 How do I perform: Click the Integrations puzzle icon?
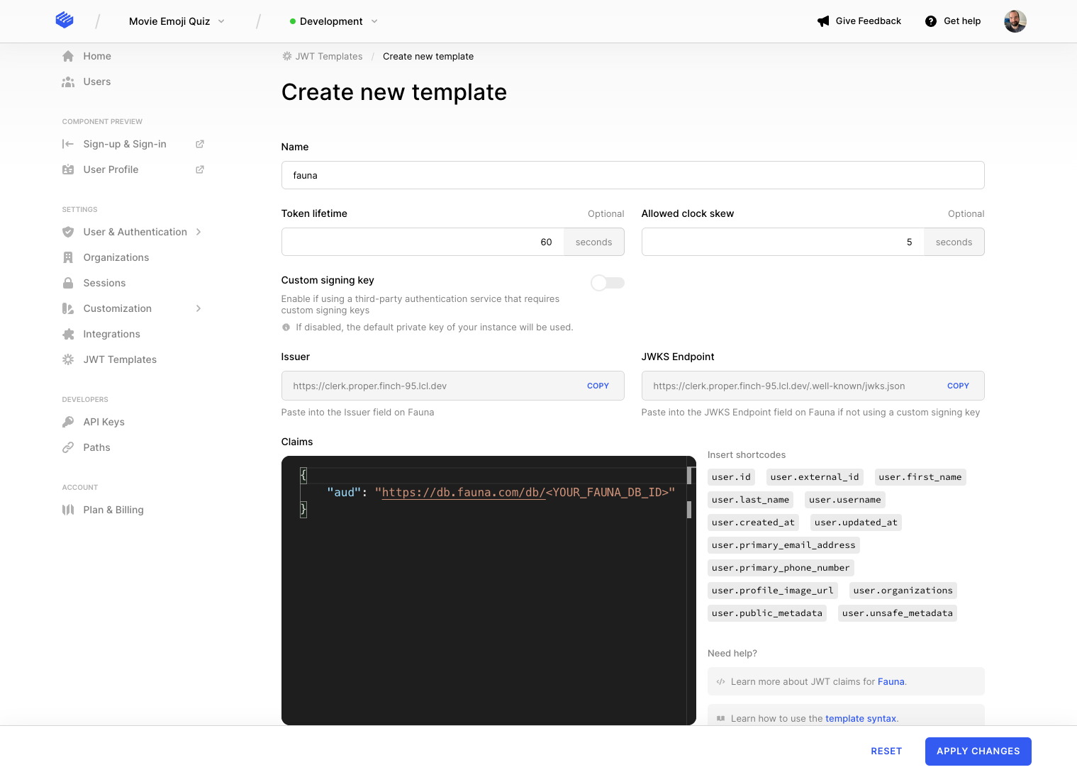[x=68, y=334]
